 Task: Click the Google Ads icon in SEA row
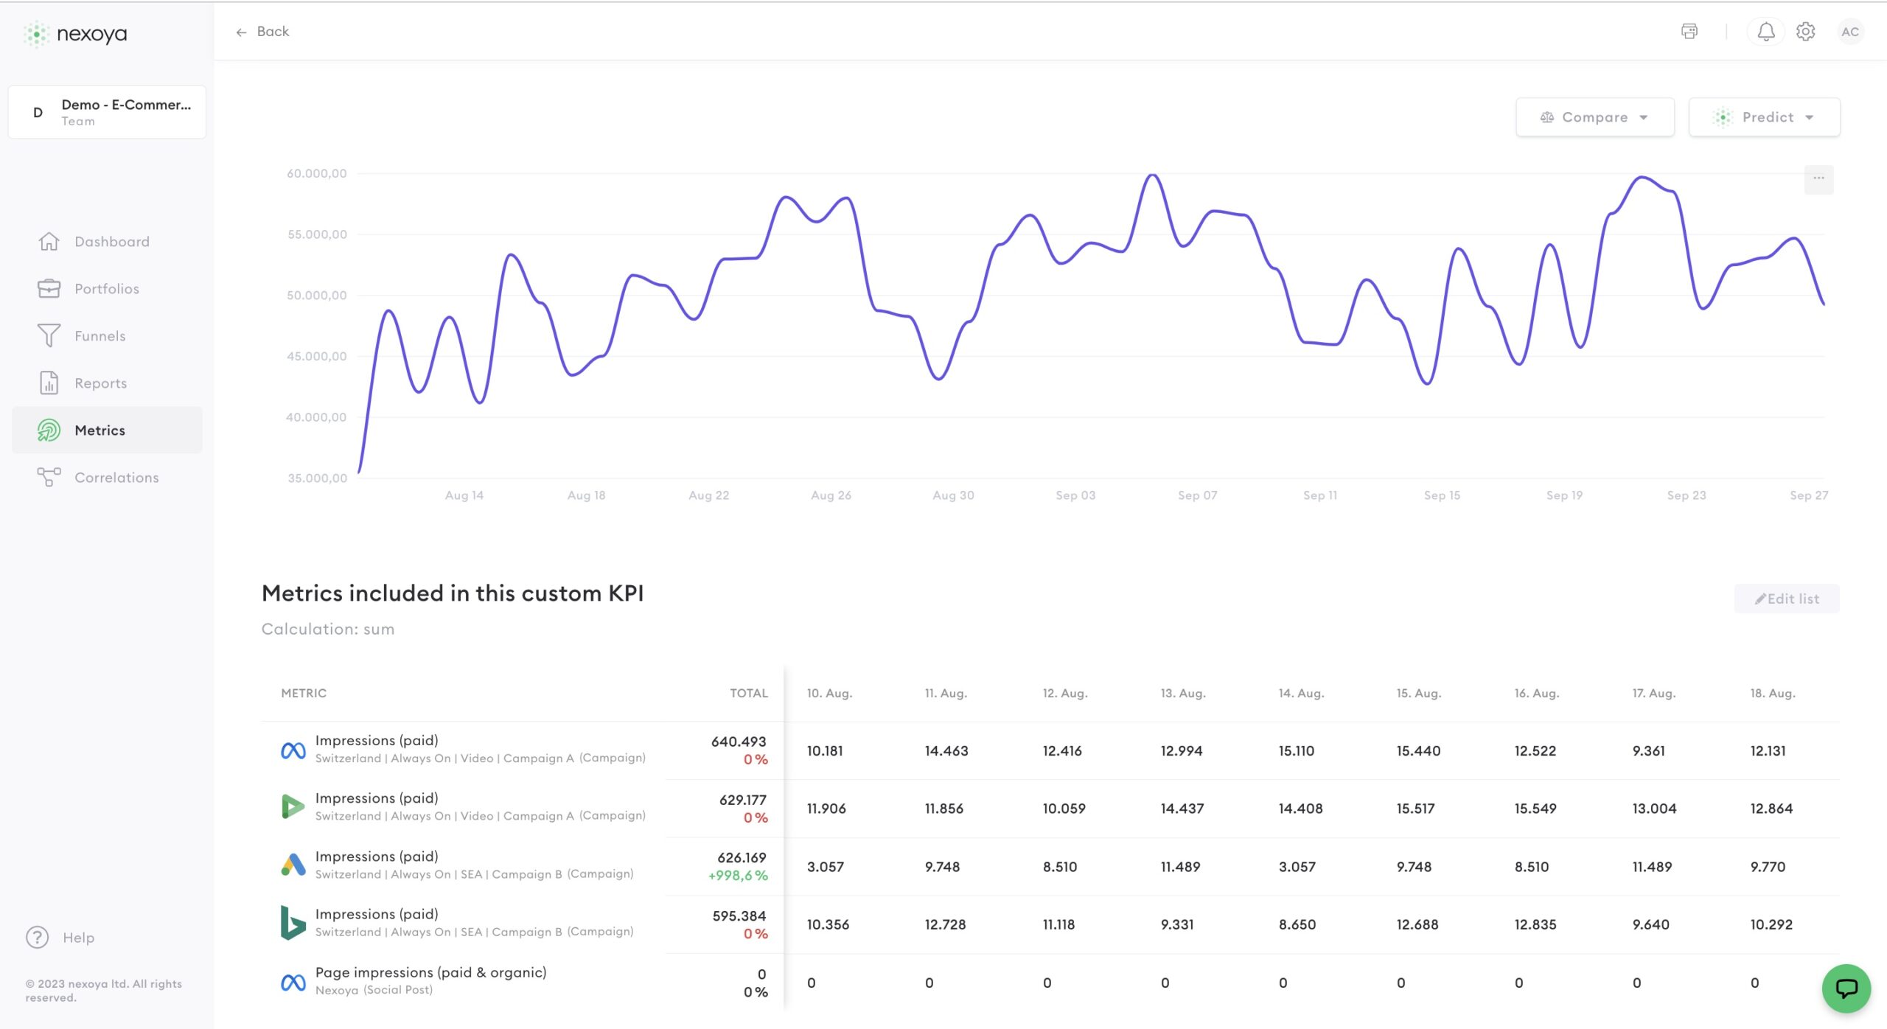[293, 865]
